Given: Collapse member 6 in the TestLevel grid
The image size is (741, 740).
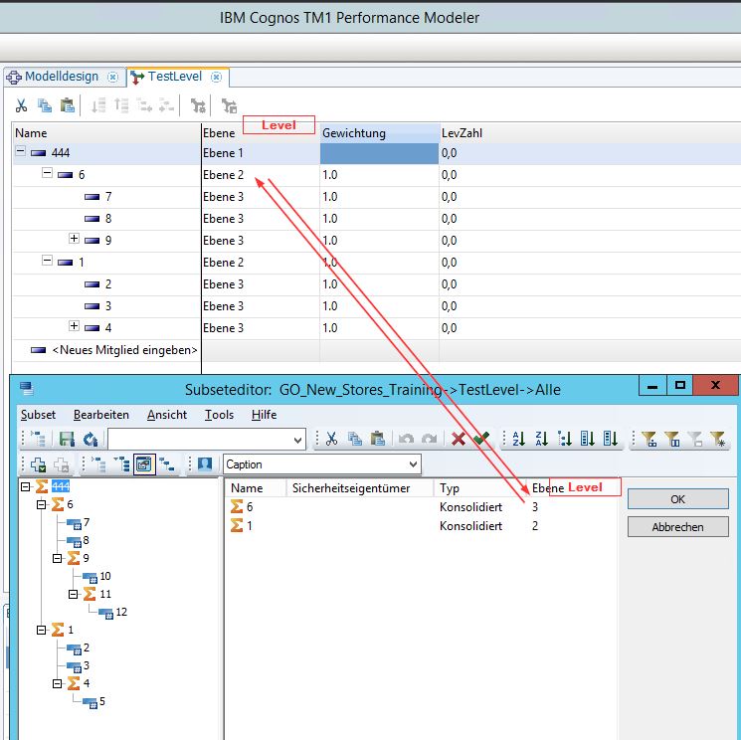Looking at the screenshot, I should 47,173.
